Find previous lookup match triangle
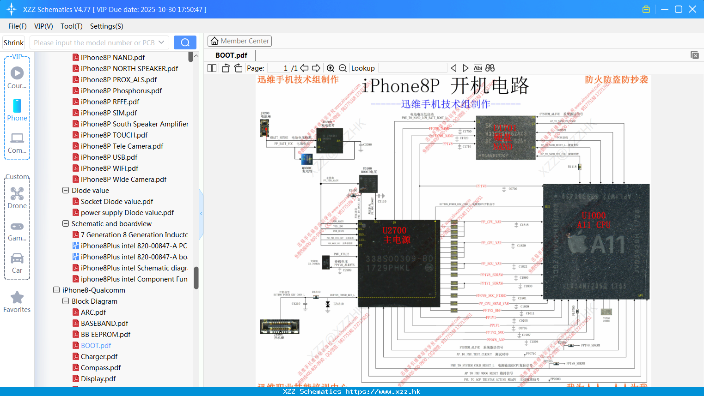This screenshot has width=704, height=396. (453, 68)
